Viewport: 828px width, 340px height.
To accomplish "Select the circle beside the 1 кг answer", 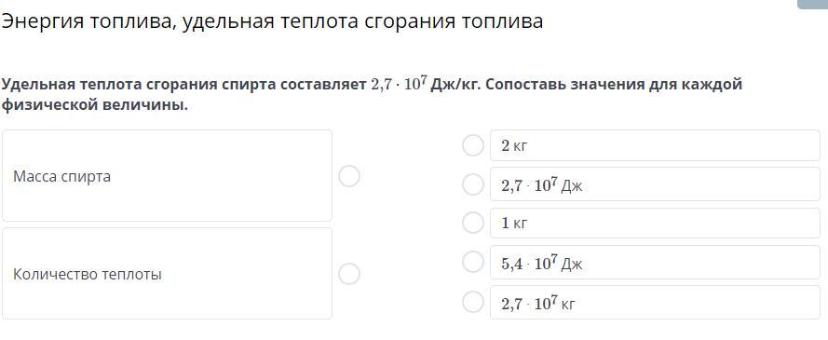I will (x=472, y=223).
